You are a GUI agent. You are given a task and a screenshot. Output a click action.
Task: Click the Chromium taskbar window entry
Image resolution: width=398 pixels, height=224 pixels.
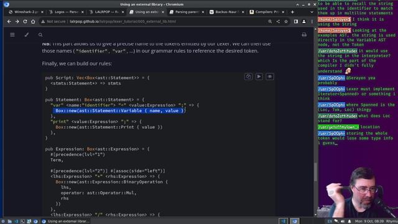click(65, 222)
